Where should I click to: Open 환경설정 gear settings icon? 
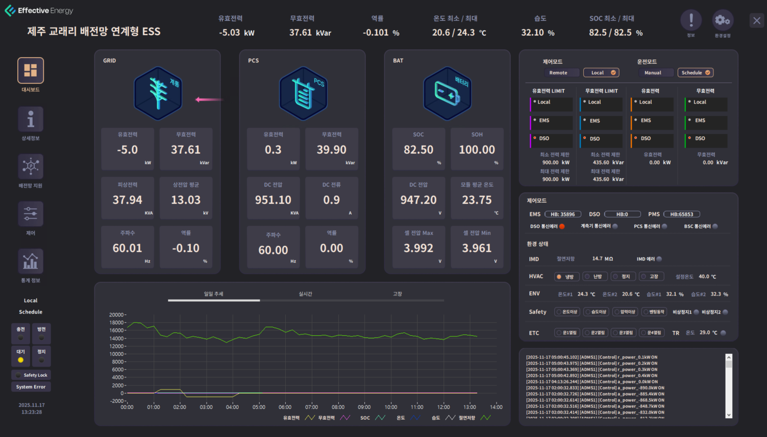tap(723, 20)
